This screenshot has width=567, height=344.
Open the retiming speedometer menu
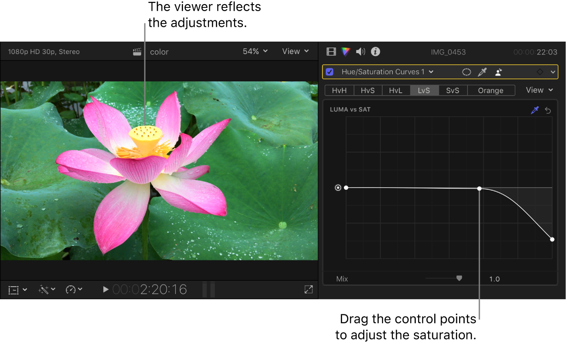(74, 290)
